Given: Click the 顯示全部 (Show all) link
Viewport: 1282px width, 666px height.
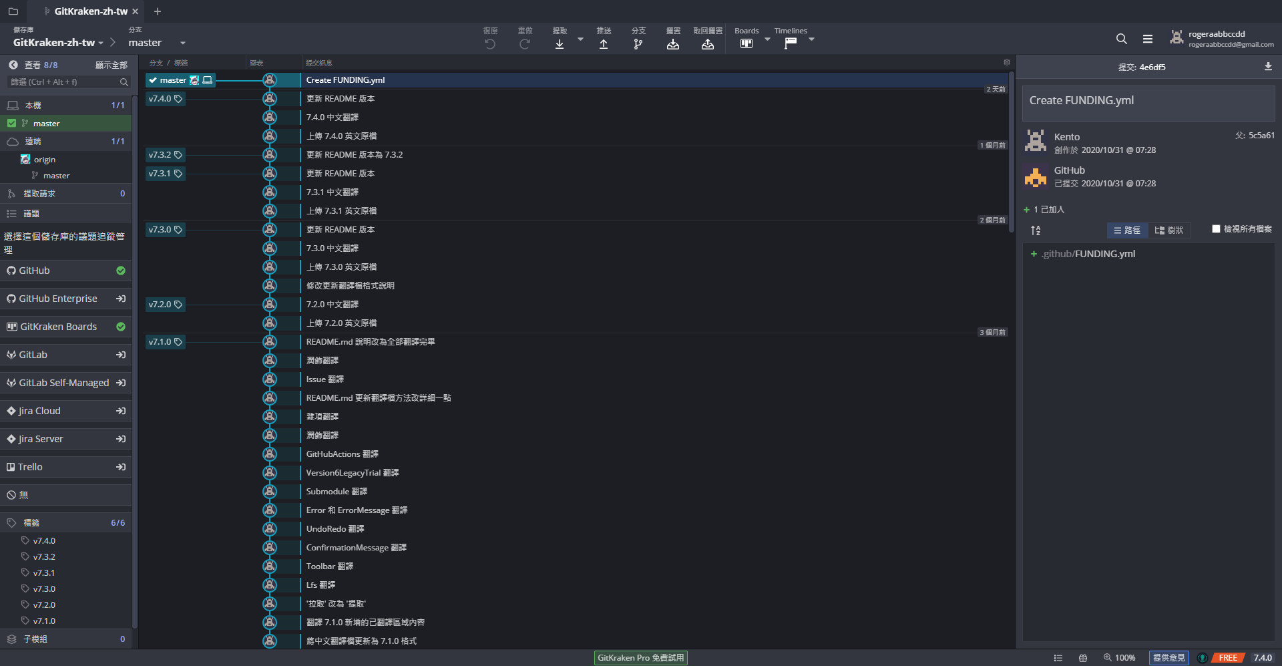Looking at the screenshot, I should click(x=111, y=65).
